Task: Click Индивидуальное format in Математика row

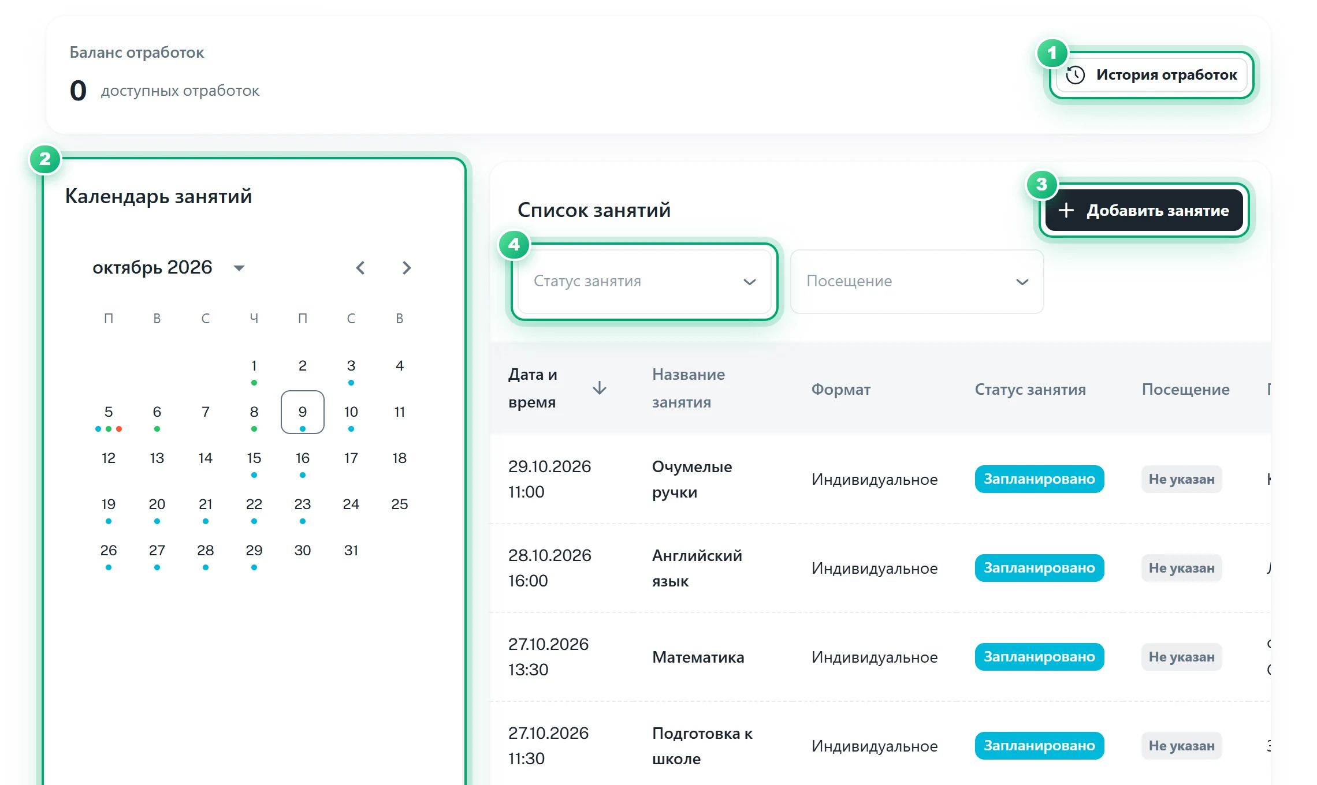Action: [874, 657]
